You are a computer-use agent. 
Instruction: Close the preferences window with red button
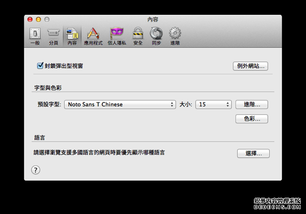30,20
